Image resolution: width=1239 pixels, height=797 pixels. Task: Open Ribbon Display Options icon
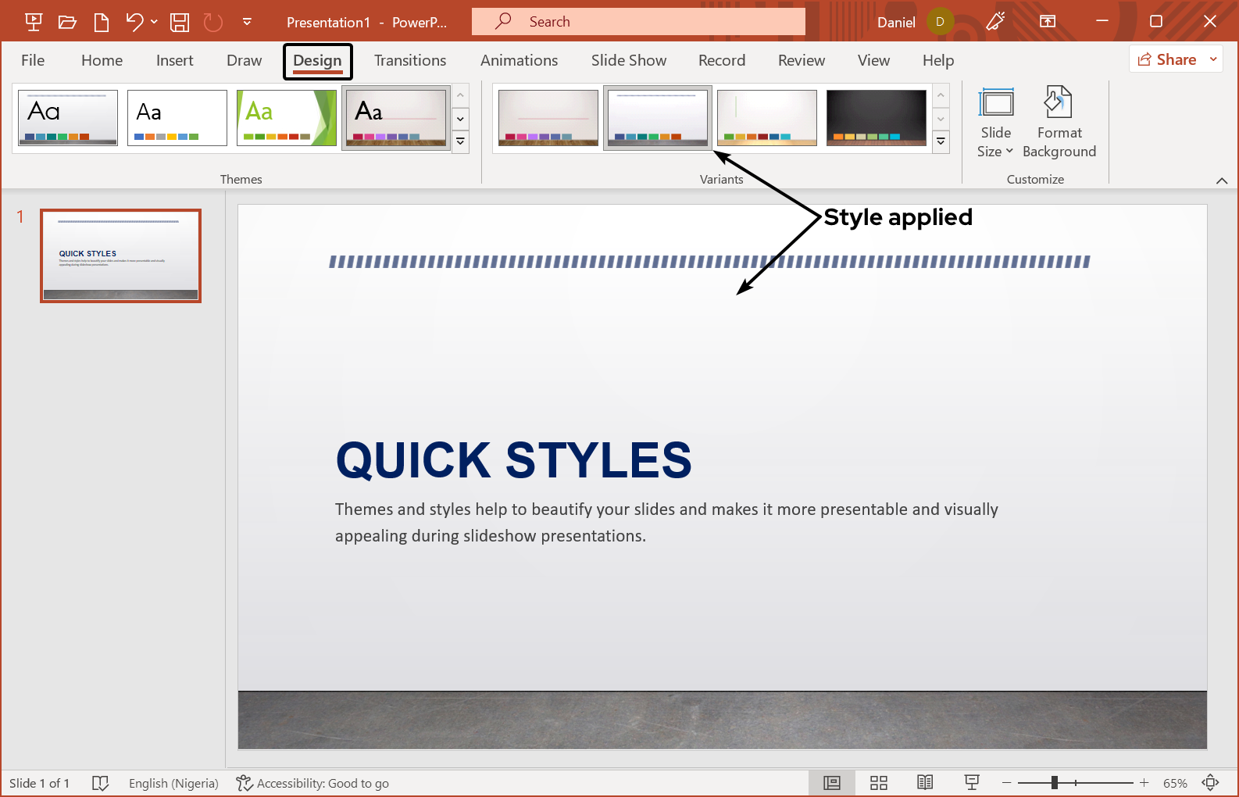[x=1048, y=22]
